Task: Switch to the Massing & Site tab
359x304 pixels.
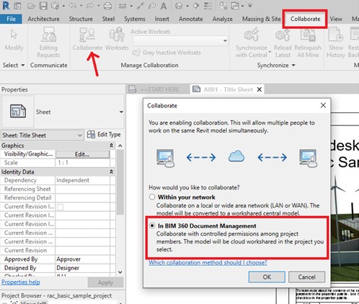Action: pos(262,19)
